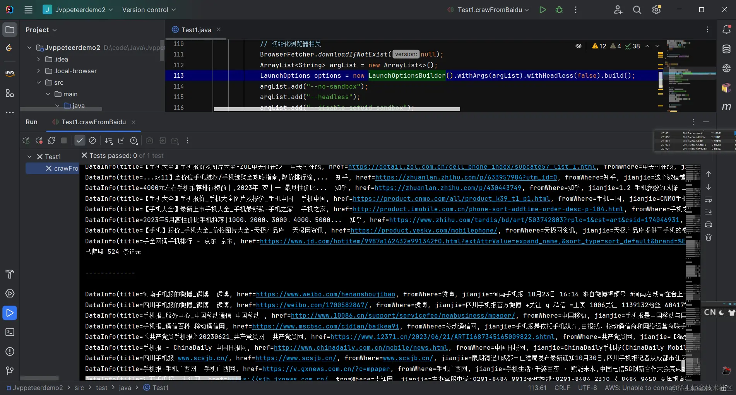This screenshot has width=736, height=395.
Task: Open the Problems tool window
Action: pyautogui.click(x=10, y=352)
